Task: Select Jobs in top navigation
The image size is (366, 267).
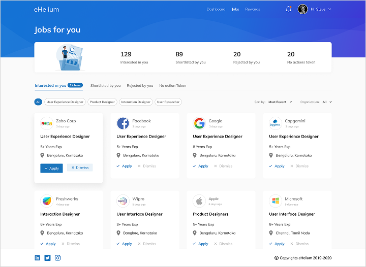Action: [235, 9]
